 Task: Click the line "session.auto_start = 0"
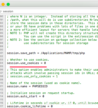pos(26,96)
